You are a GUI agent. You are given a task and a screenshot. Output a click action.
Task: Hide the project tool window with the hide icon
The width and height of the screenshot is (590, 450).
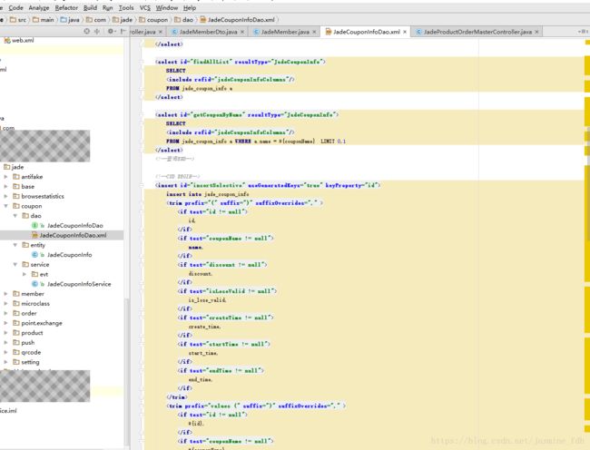(x=123, y=31)
